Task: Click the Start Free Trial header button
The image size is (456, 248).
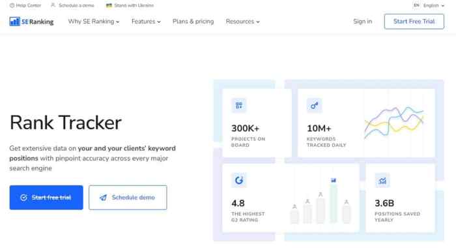Action: [414, 22]
